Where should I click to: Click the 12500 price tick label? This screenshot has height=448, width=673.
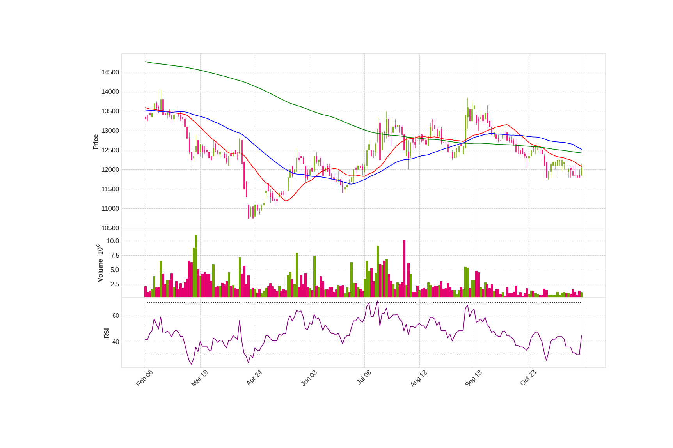110,150
